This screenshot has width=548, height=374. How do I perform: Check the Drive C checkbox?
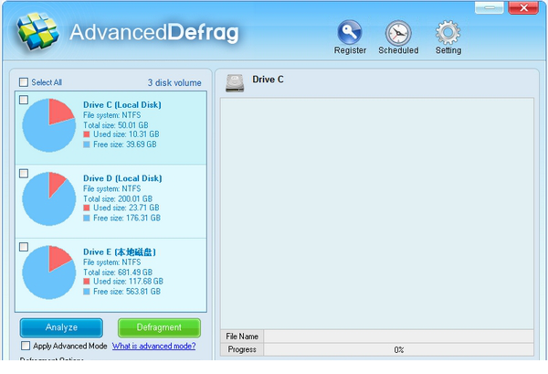coord(24,100)
